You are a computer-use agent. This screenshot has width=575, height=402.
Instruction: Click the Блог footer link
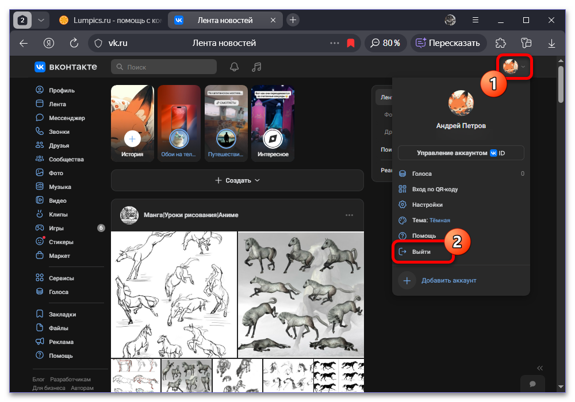click(38, 379)
